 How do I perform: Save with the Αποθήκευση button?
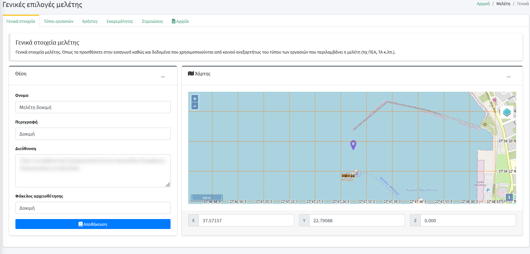click(x=93, y=224)
